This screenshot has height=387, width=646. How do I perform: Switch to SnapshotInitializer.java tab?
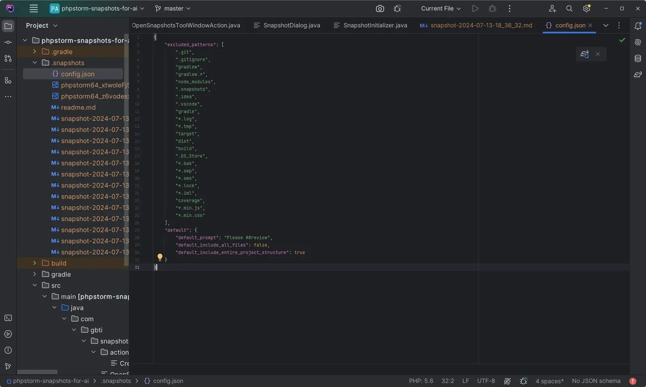click(371, 25)
